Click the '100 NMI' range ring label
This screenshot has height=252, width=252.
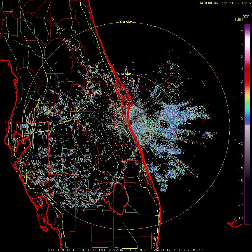click(126, 22)
